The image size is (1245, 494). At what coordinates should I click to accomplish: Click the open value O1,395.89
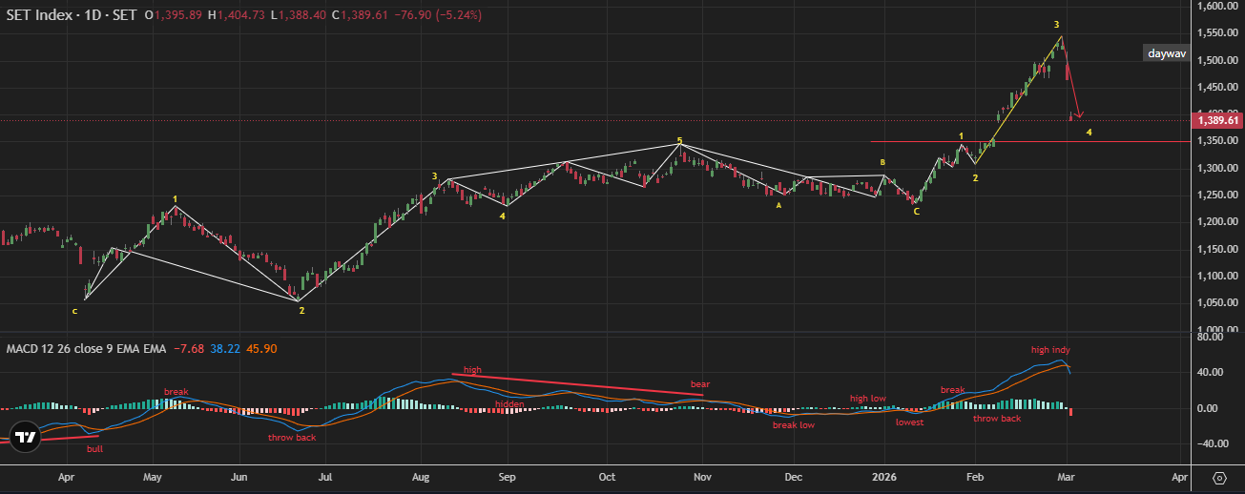click(x=175, y=15)
